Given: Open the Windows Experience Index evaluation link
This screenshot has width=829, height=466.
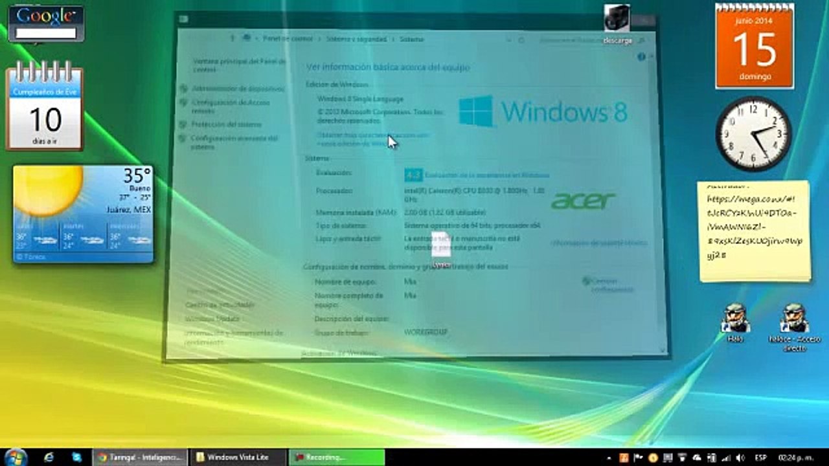Looking at the screenshot, I should 487,175.
